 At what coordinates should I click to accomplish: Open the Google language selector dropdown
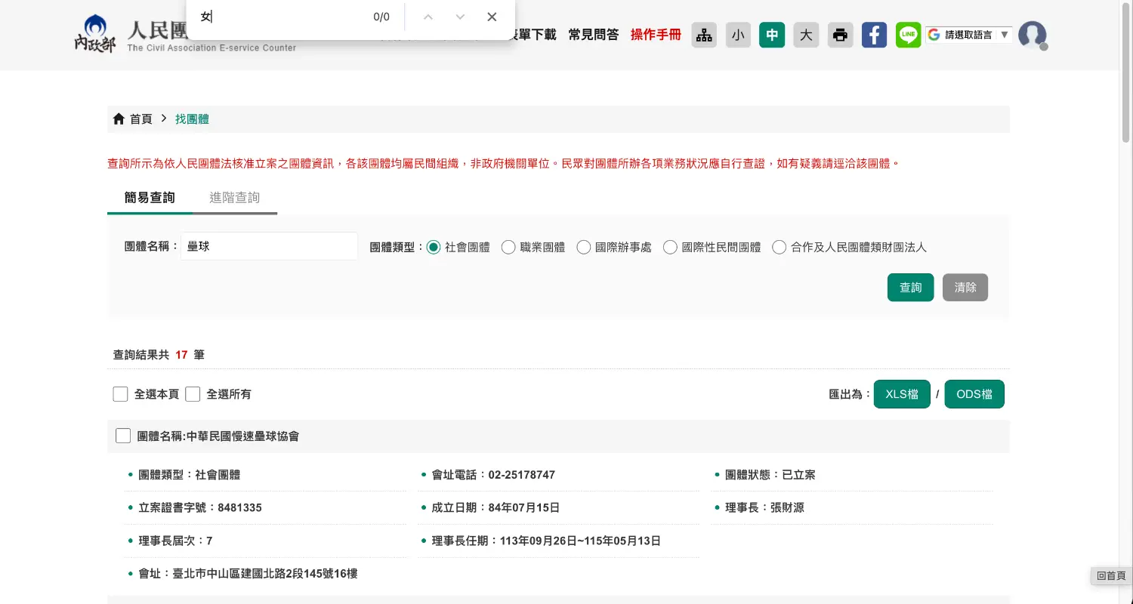pyautogui.click(x=969, y=35)
